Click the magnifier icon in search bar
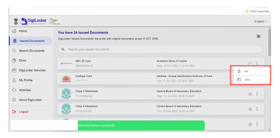The height and width of the screenshot is (138, 280). click(x=63, y=49)
